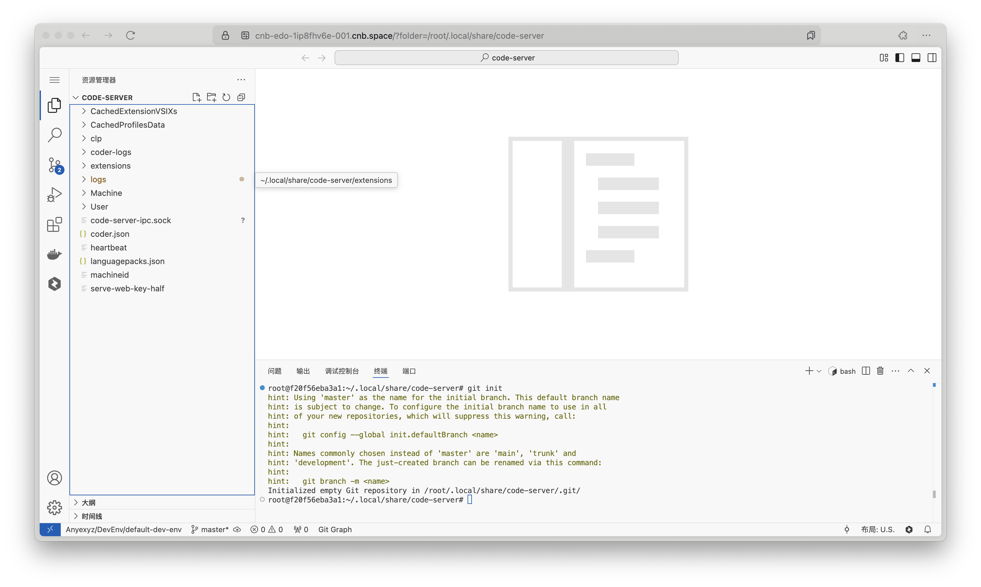This screenshot has height=587, width=981.
Task: Switch to the 输出 output tab
Action: (303, 371)
